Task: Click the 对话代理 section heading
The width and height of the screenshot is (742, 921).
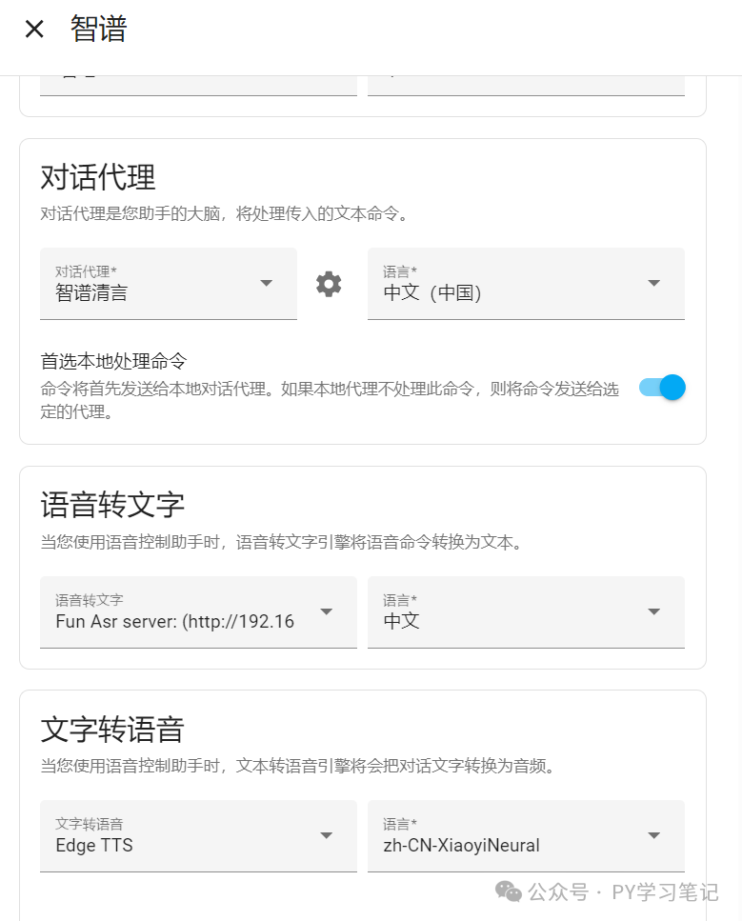Action: (x=97, y=177)
